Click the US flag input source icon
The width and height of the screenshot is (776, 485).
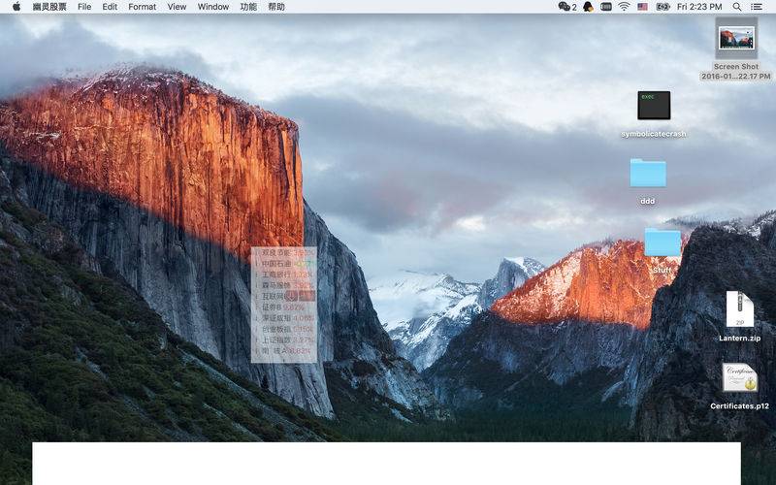tap(642, 7)
